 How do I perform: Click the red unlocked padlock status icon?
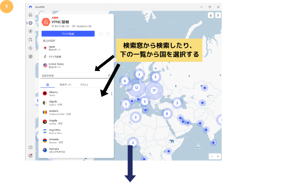click(x=46, y=22)
